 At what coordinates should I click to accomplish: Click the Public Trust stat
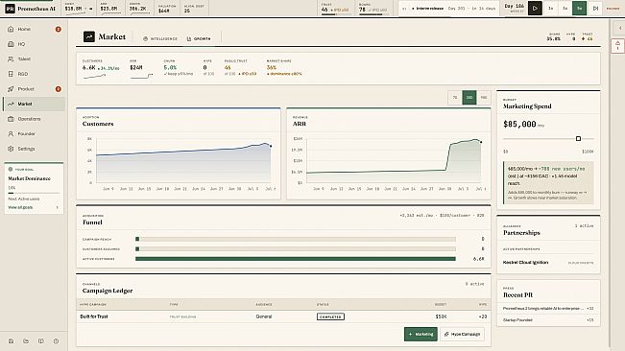click(240, 68)
